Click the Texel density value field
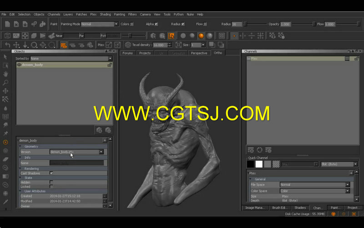Screen dimensions: 364x228 [x=160, y=45]
